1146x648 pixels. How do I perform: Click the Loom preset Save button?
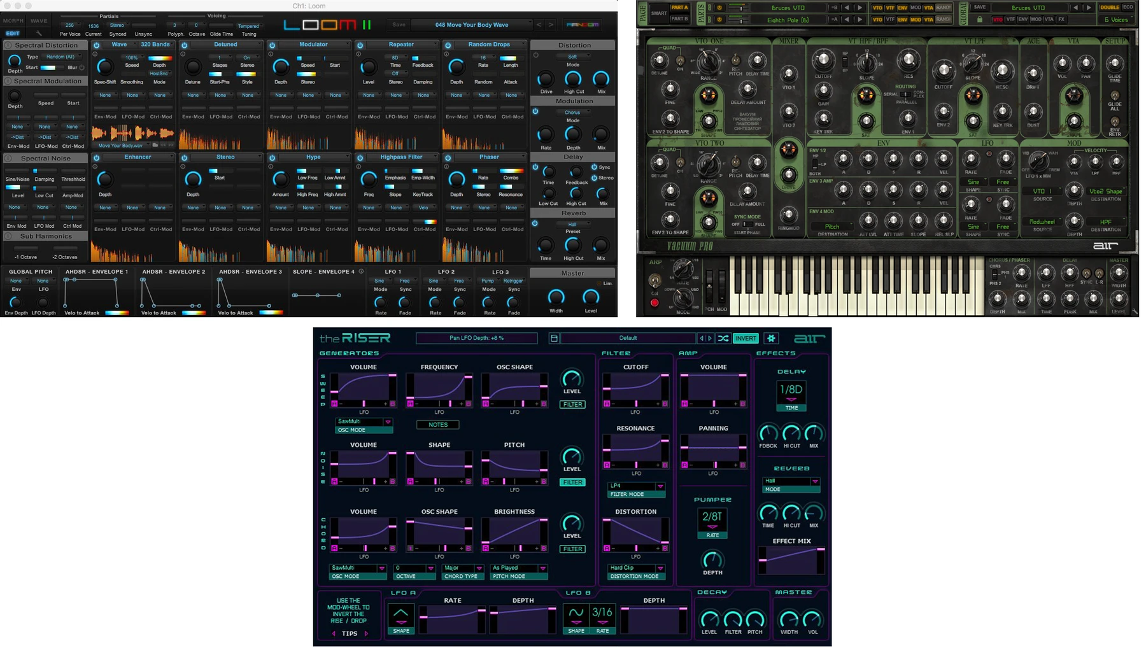coord(399,25)
